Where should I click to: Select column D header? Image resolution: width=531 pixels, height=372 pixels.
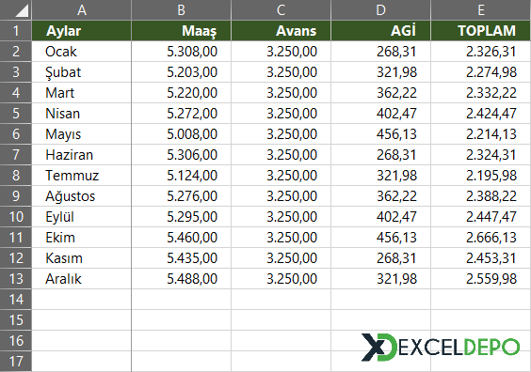[x=381, y=9]
